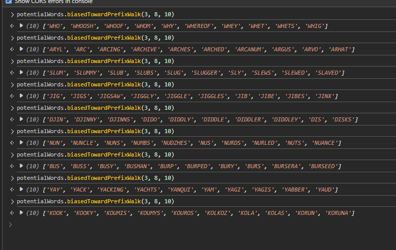The image size is (396, 250).
Task: Click 'KOLKOZ' in the ninth result array
Action: point(218,213)
